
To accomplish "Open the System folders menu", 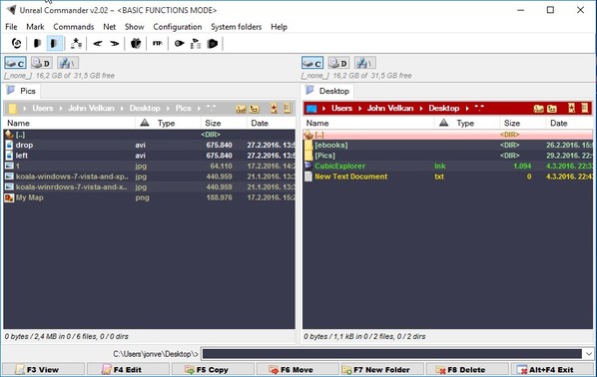I will tap(236, 27).
